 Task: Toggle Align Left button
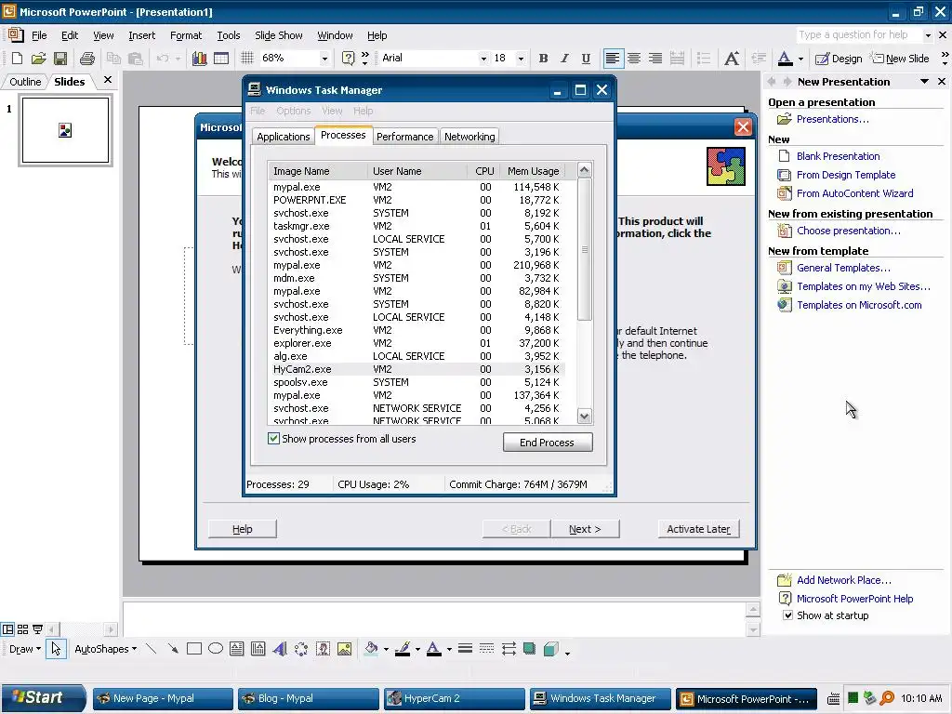(613, 59)
